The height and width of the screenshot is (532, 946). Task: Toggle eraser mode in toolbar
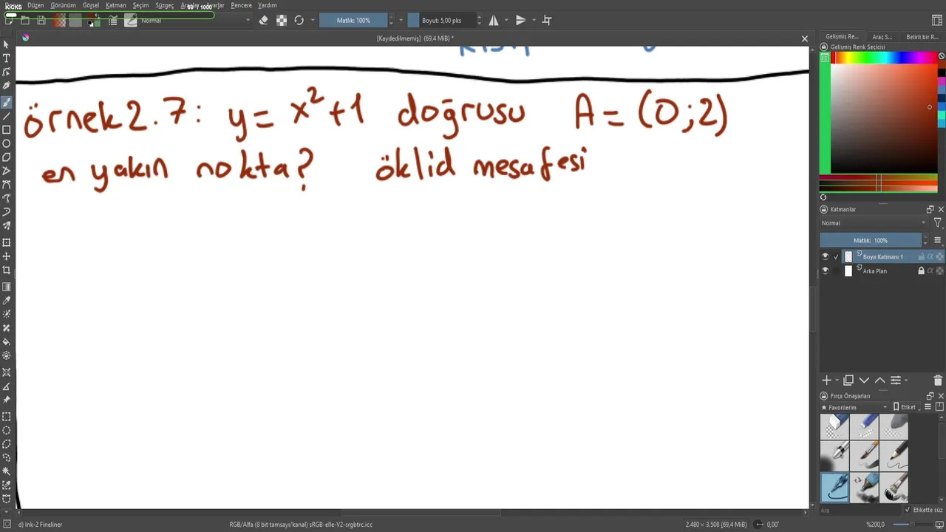(263, 21)
